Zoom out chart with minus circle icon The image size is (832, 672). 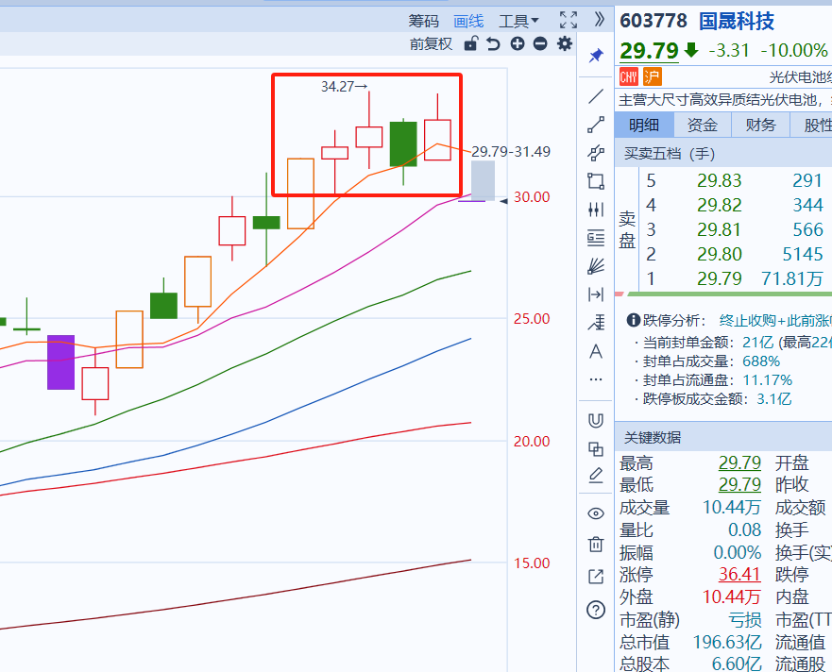pos(540,43)
